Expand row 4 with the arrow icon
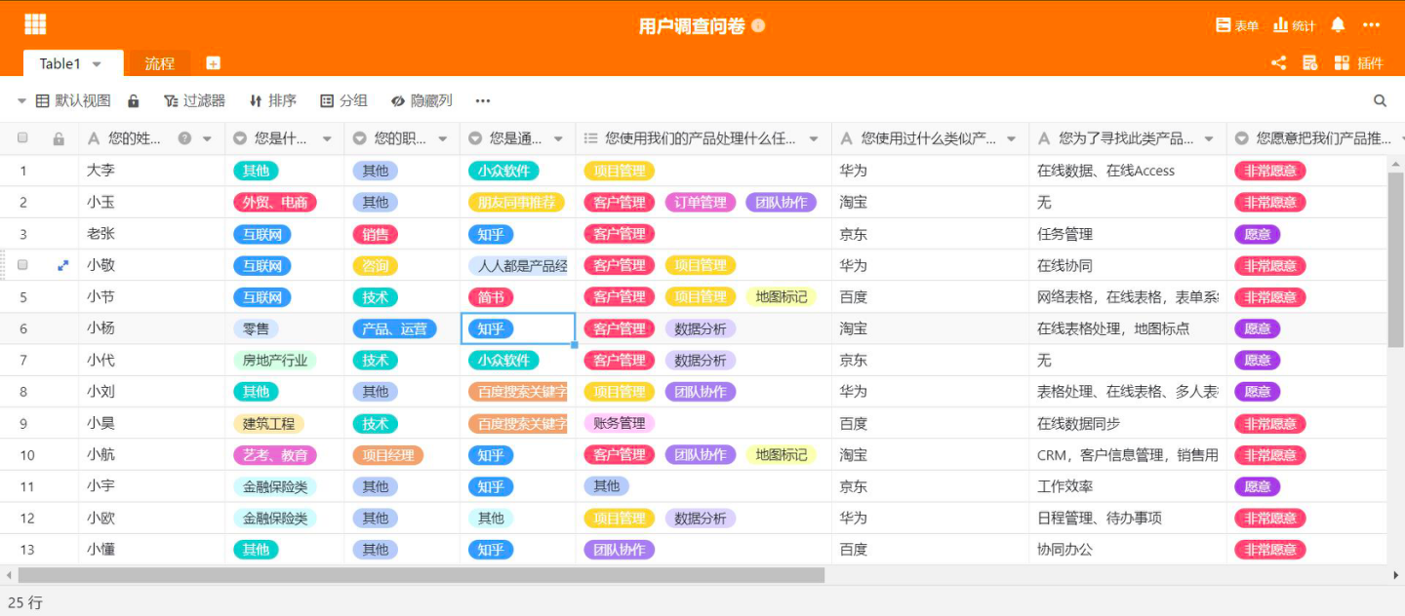Viewport: 1405px width, 616px height. click(63, 265)
